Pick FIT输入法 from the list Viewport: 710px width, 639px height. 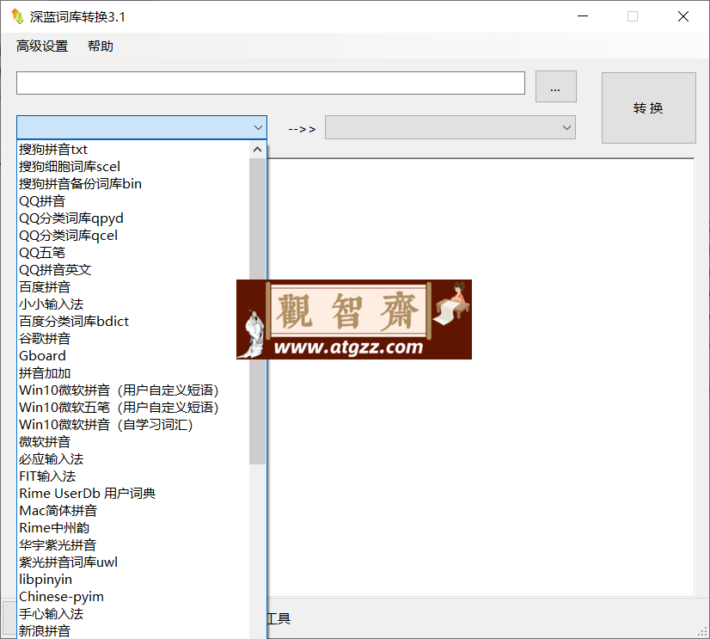(133, 476)
